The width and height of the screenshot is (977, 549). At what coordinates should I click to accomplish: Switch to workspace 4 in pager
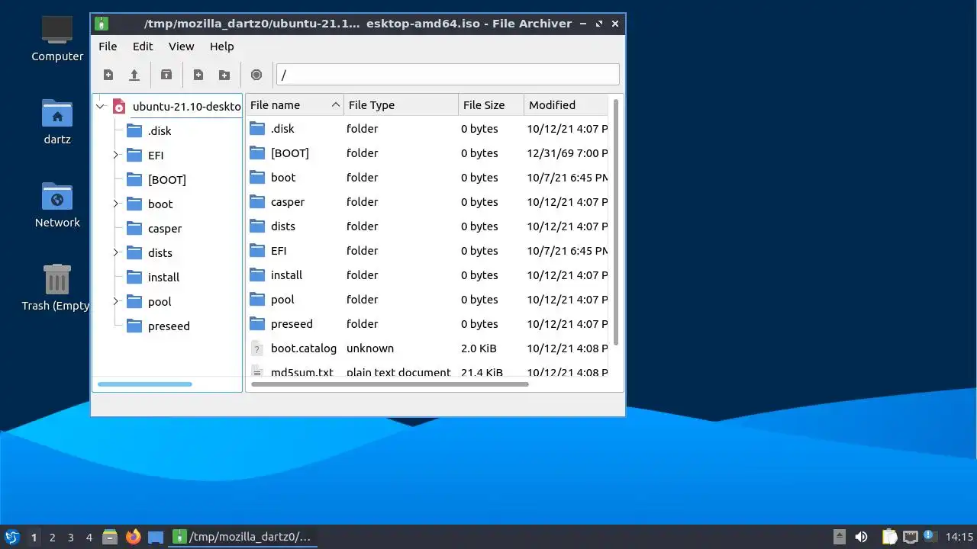(89, 538)
